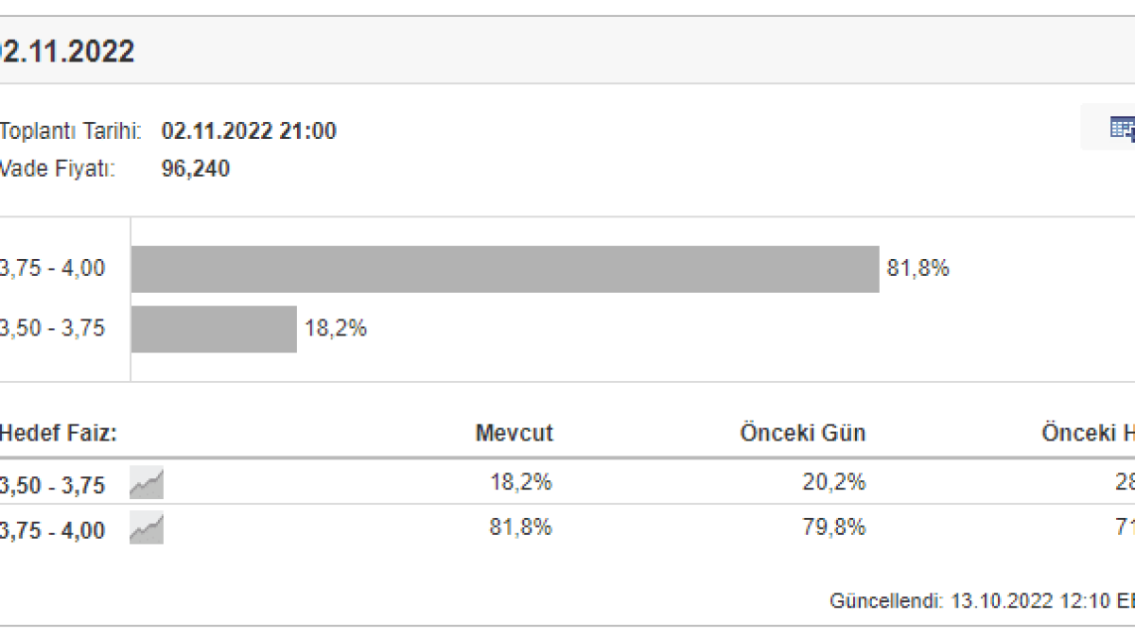This screenshot has width=1135, height=638.
Task: Open chart icon for 3,75 - 4,00 rate
Action: tap(147, 529)
